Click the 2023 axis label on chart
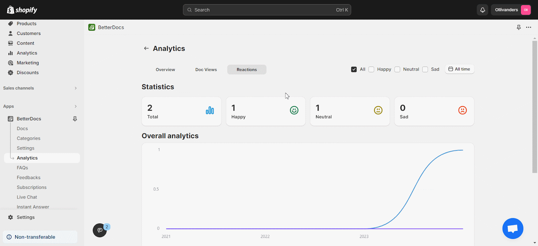 [364, 237]
